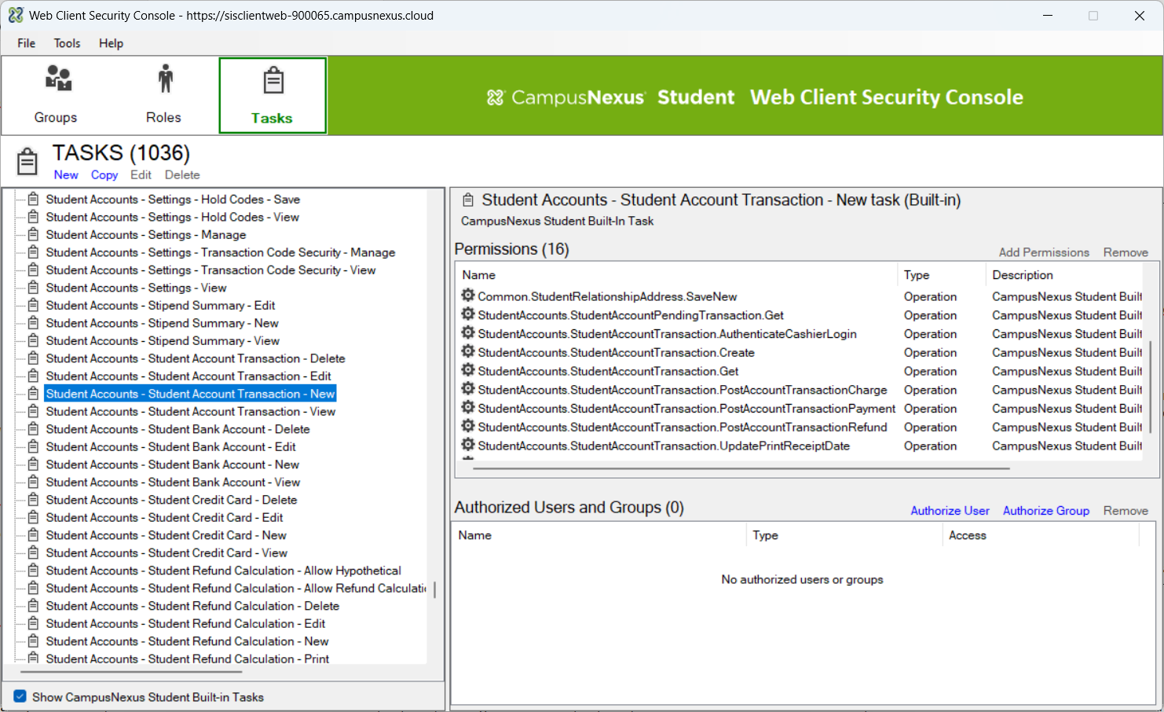Click task icon for Hold Codes - Save
The height and width of the screenshot is (712, 1164).
click(x=33, y=199)
